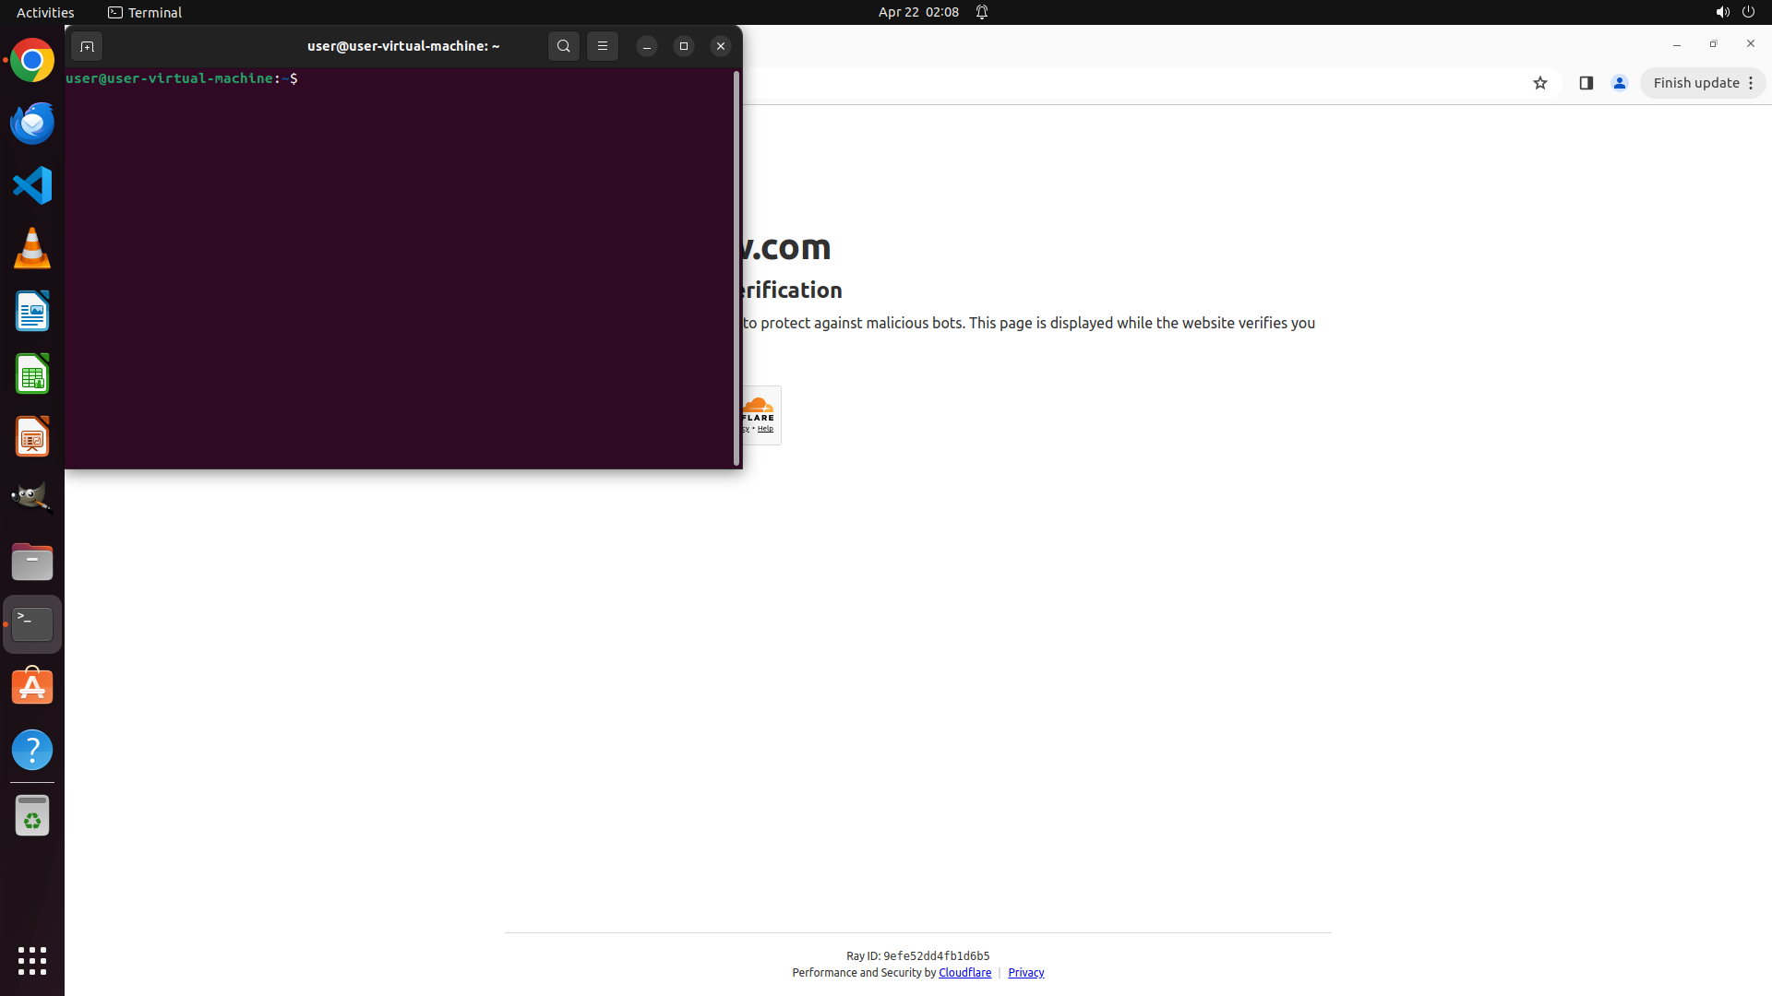Open Visual Studio Code from the dock
The height and width of the screenshot is (996, 1772).
click(32, 185)
